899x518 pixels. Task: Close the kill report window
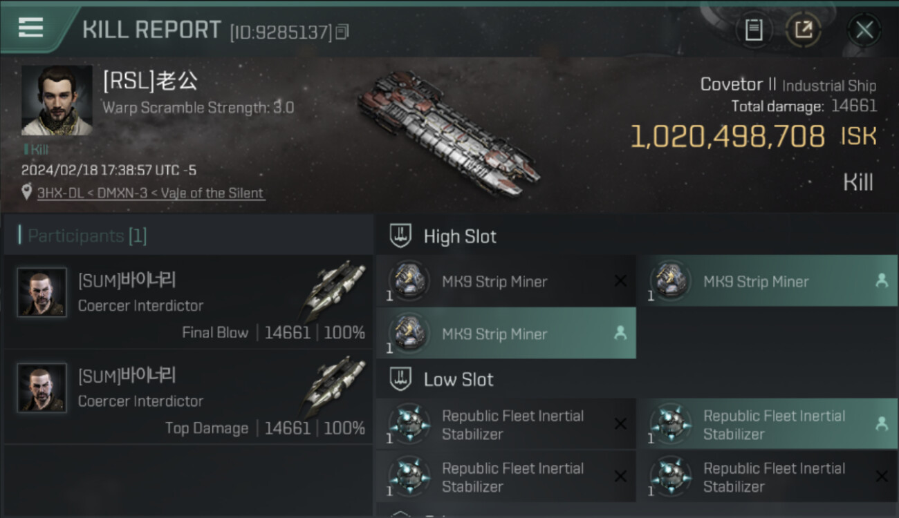pos(864,30)
